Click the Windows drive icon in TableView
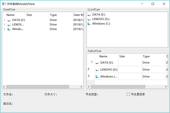 [x=97, y=77]
